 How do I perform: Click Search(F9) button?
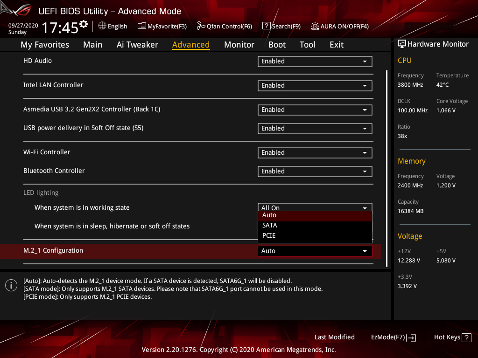(281, 26)
